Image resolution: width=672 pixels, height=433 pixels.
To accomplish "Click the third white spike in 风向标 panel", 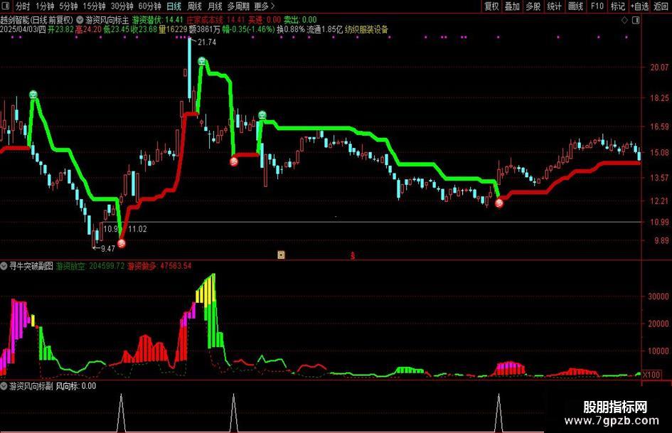I will (498, 413).
